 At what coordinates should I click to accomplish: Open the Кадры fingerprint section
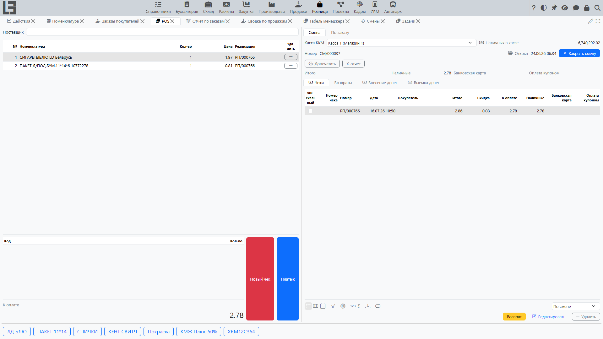pos(360,8)
